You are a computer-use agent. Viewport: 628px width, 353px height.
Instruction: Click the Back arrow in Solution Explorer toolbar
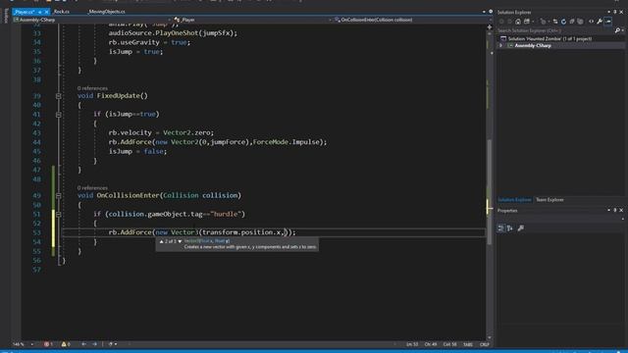501,22
